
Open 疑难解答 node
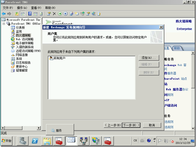coord(22,70)
